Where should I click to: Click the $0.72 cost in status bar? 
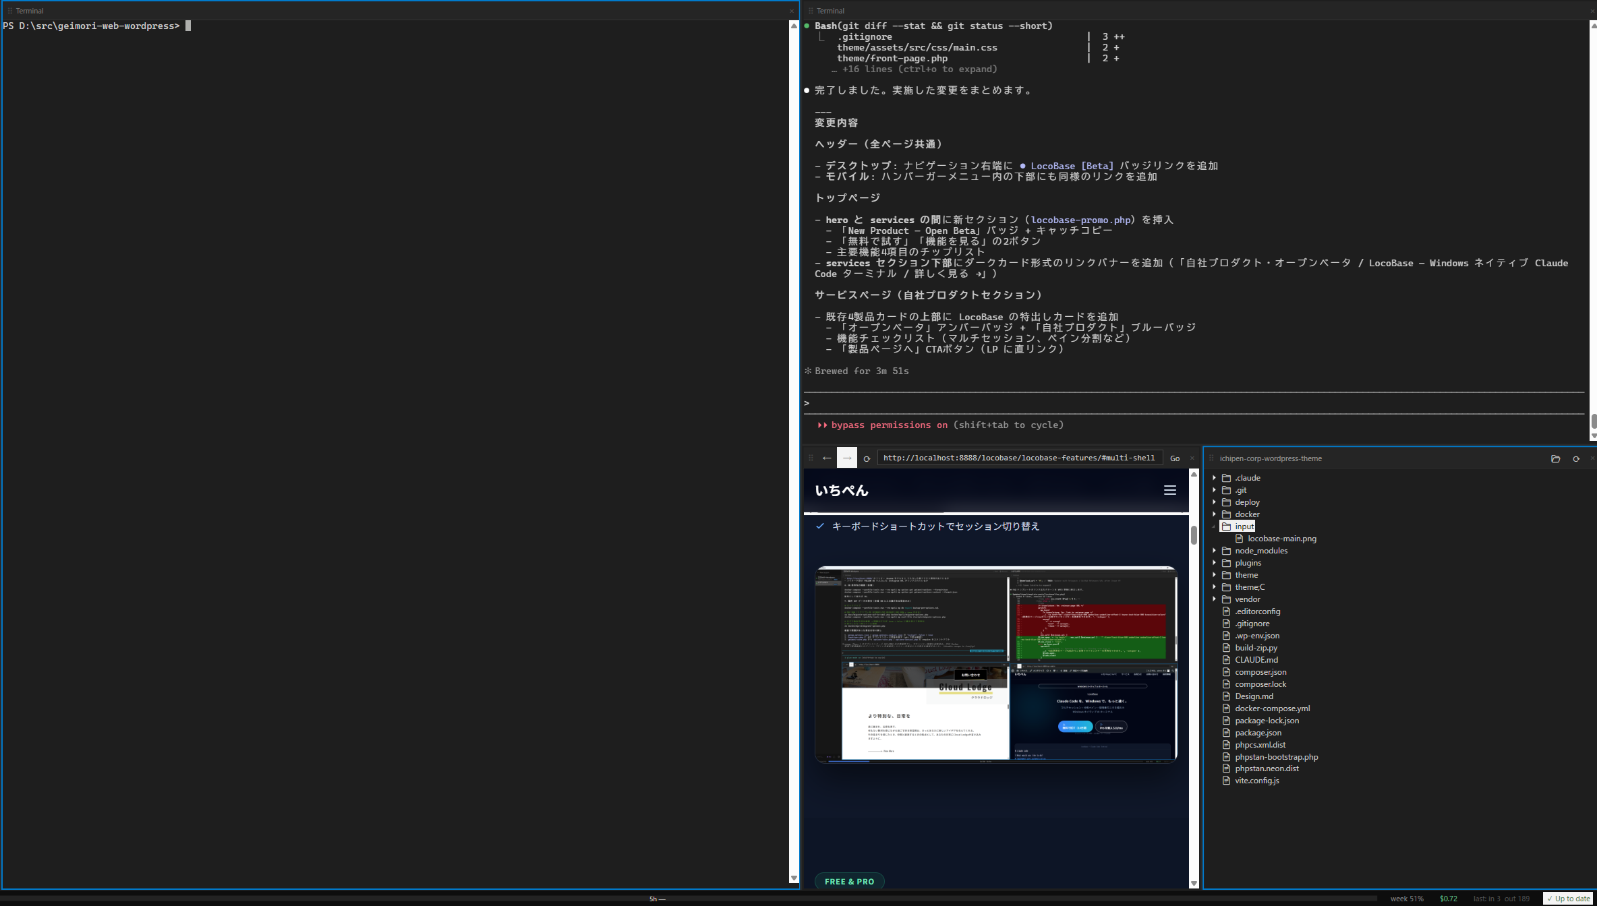click(x=1449, y=899)
